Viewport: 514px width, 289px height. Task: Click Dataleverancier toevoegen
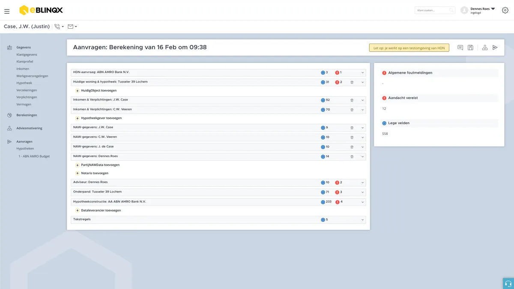click(98, 211)
